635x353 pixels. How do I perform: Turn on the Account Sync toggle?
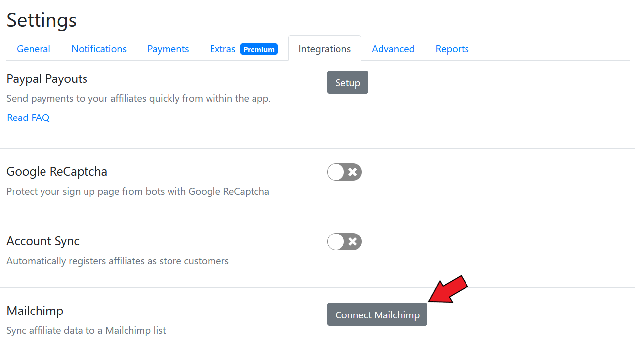point(344,242)
